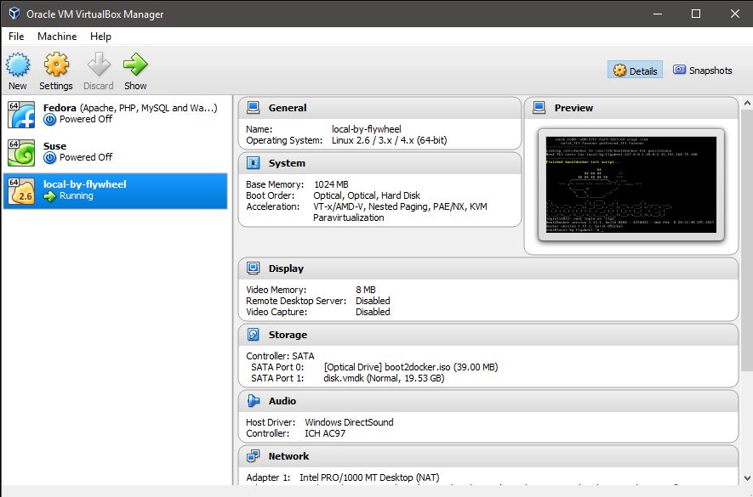This screenshot has width=753, height=497.
Task: Open the Audio section header
Action: (x=488, y=401)
